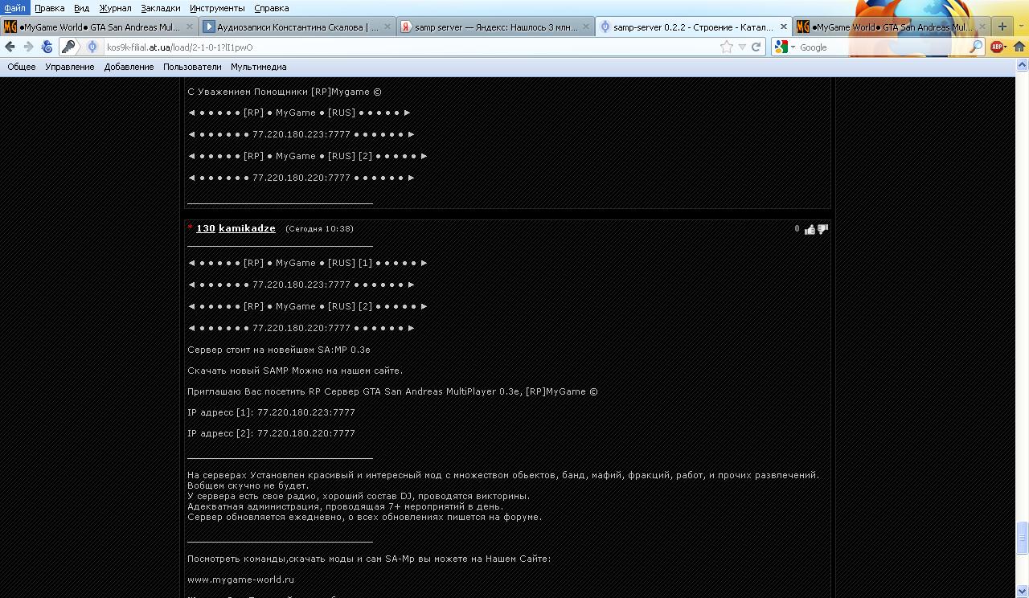Viewport: 1029px width, 598px height.
Task: Open the Файл menu
Action: pos(14,8)
